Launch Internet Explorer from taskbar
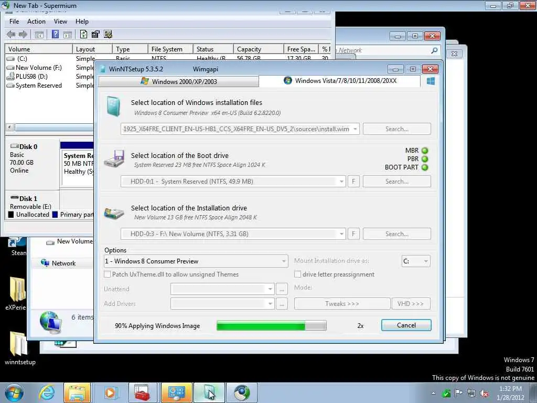 coord(47,393)
